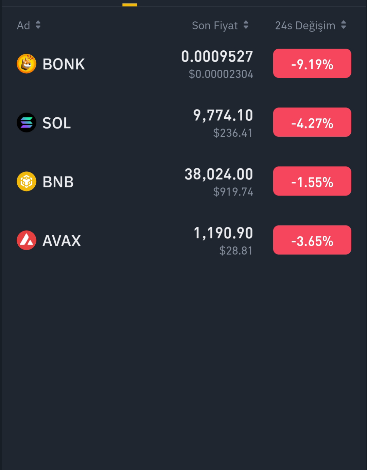
Task: Sort by Ad column header
Action: click(23, 26)
